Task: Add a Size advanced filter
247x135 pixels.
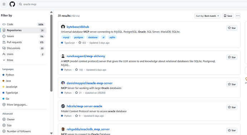Action: (7, 125)
